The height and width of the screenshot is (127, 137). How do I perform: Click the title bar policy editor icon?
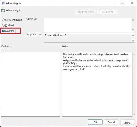coord(3,3)
